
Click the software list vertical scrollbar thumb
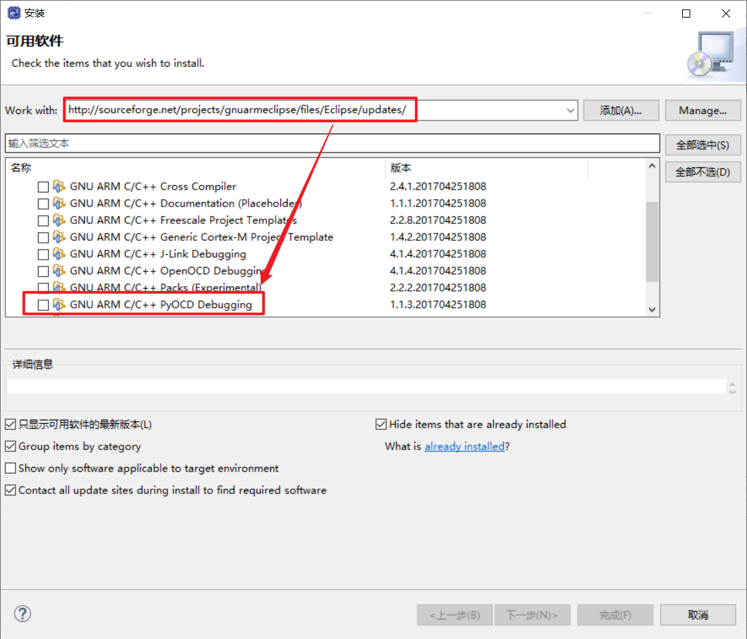pos(652,242)
